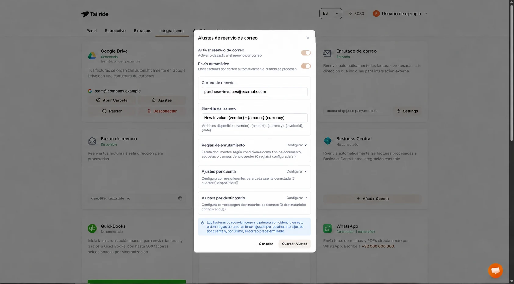Viewport: 514px width, 284px height.
Task: Select the Integraciones tab
Action: (172, 31)
